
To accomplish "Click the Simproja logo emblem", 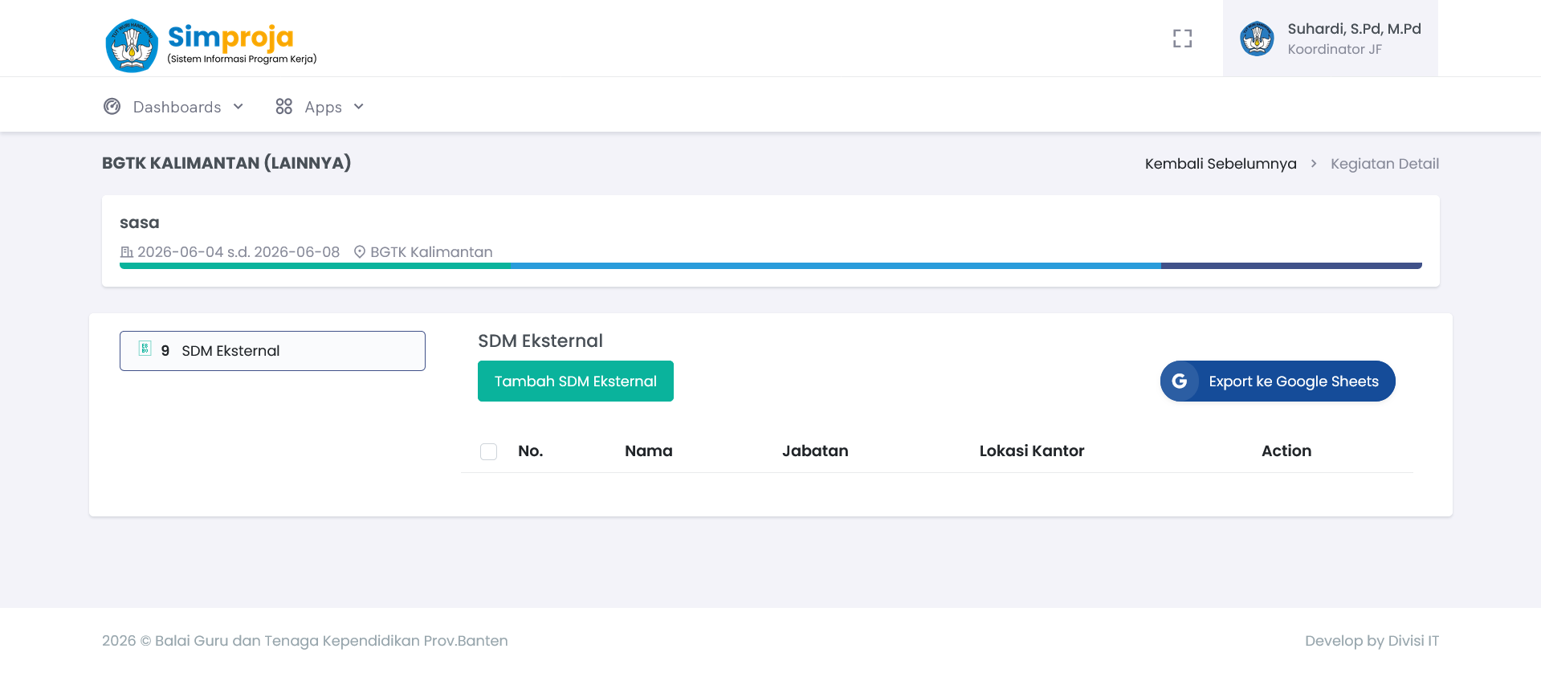I will click(132, 46).
